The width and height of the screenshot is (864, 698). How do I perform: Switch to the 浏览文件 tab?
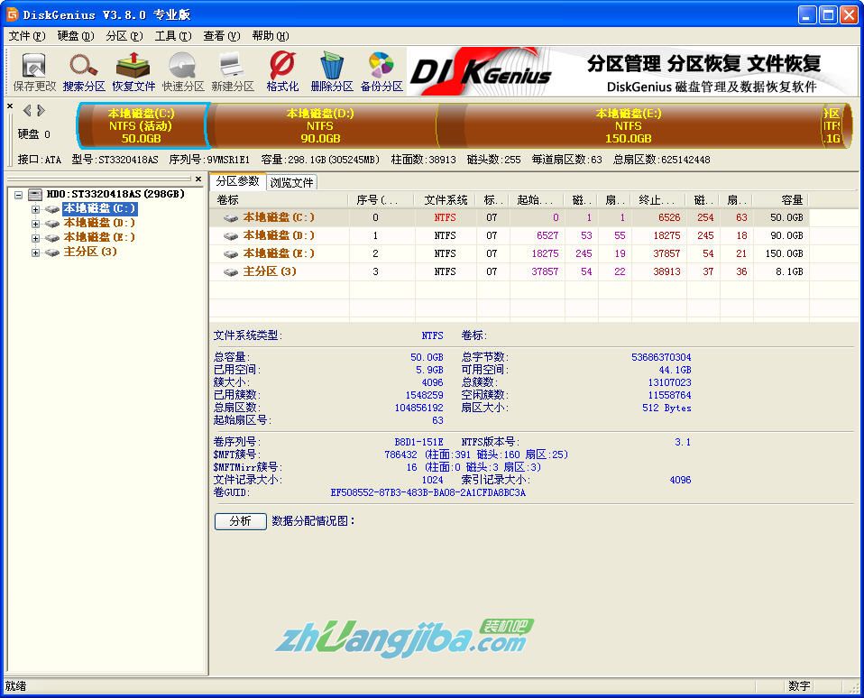[x=291, y=182]
